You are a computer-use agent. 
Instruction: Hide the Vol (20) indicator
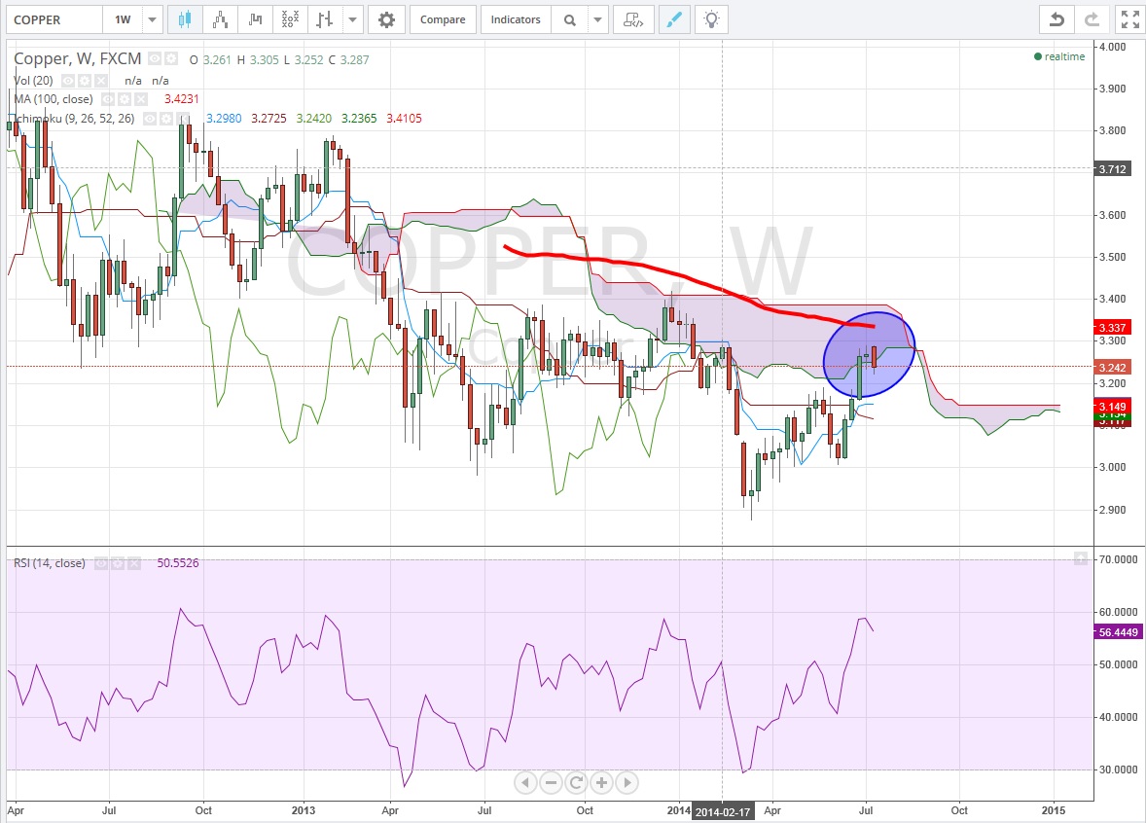pos(69,81)
